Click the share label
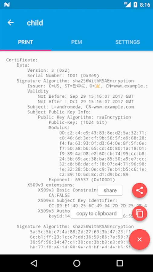This screenshot has width=153, height=272. click(x=110, y=190)
